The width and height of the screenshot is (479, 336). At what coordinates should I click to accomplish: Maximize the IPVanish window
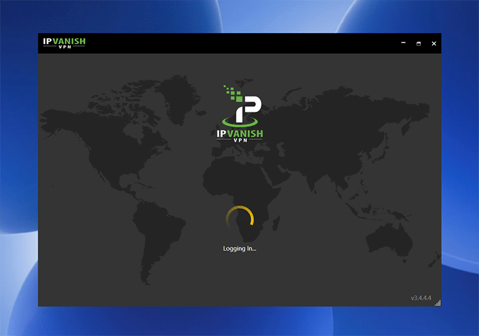[418, 43]
